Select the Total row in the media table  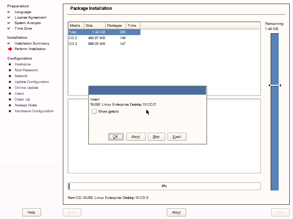tap(104, 32)
